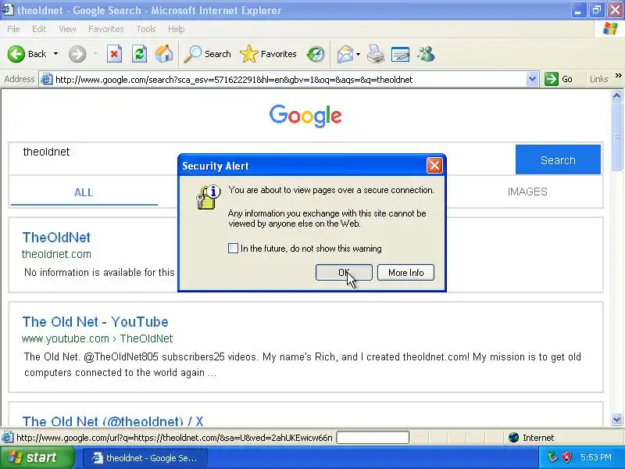This screenshot has height=469, width=625.
Task: Open The Old Net (@theoldnet) / X link
Action: [x=112, y=421]
